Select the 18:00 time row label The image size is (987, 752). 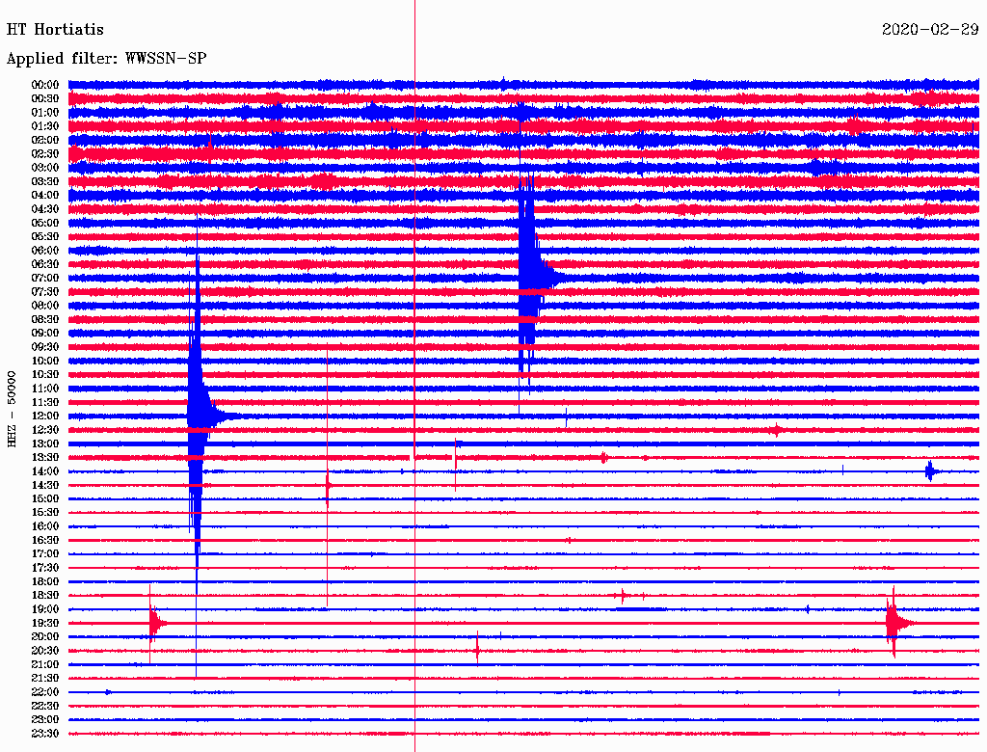point(45,582)
